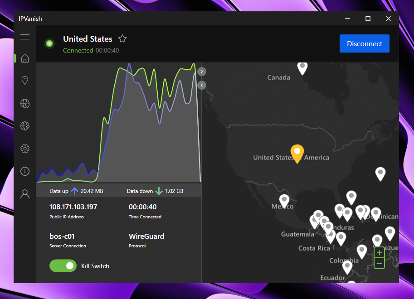Open Settings gear icon
Screen dimensions: 414x299
tap(25, 149)
